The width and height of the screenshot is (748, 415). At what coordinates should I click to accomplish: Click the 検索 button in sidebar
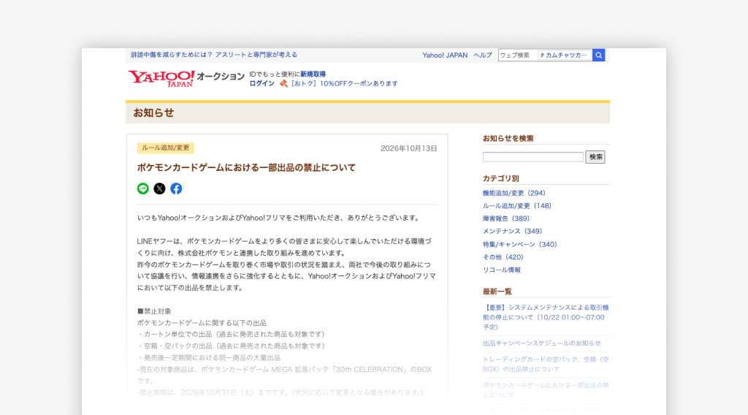(595, 157)
